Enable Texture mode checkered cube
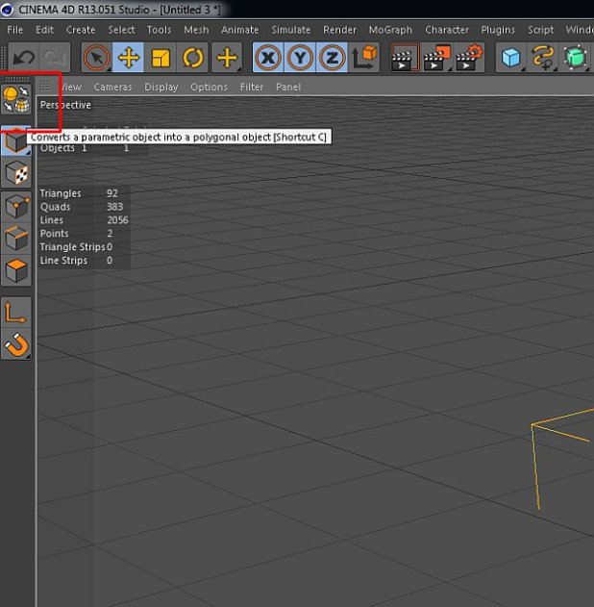594x607 pixels. point(16,173)
